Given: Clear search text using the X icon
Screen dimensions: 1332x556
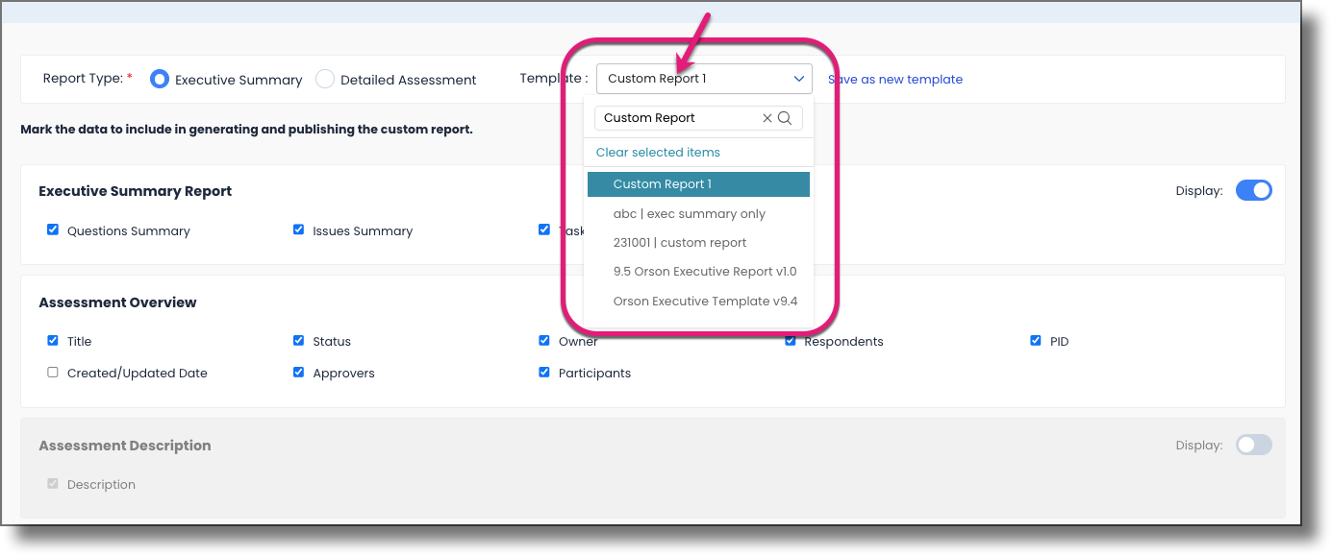Looking at the screenshot, I should point(767,117).
